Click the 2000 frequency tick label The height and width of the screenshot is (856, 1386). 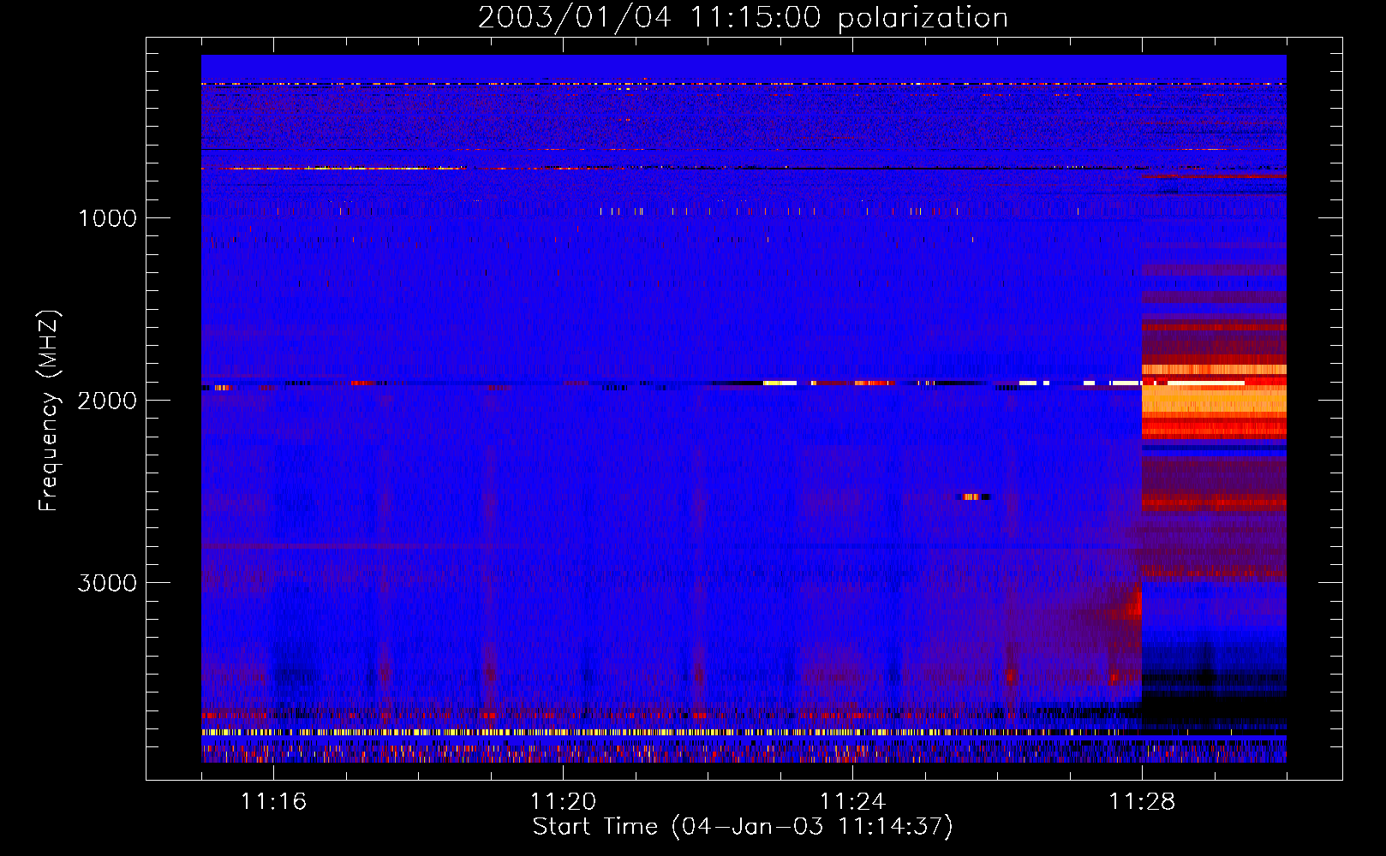point(107,401)
